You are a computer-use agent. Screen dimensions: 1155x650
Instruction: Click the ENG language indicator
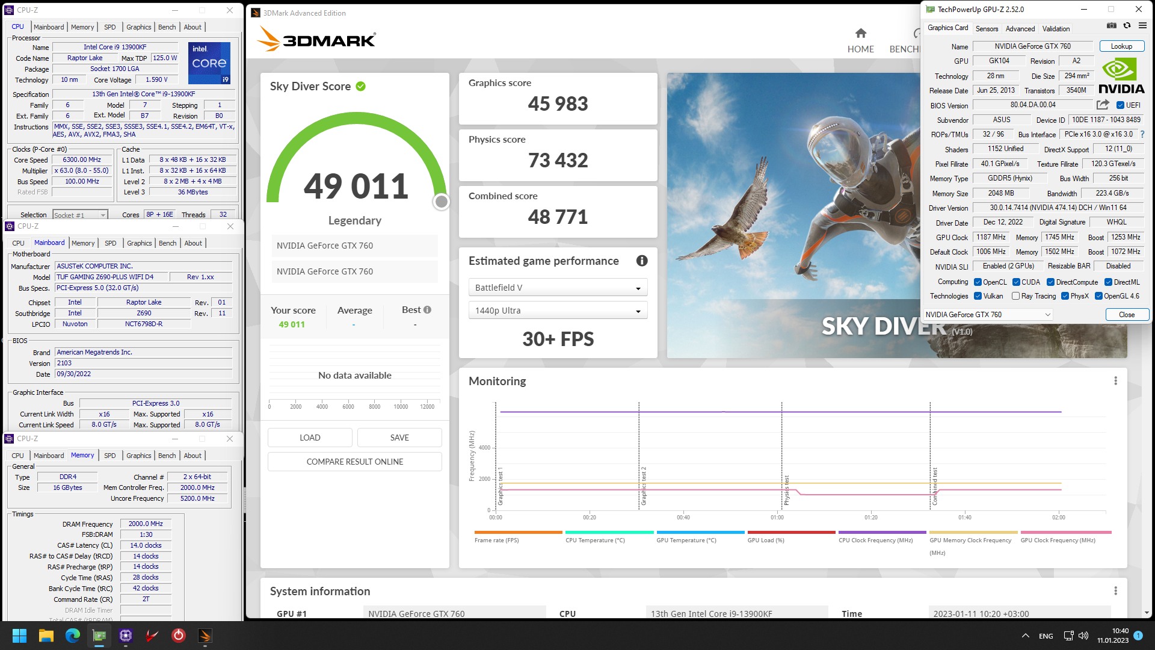point(1046,636)
